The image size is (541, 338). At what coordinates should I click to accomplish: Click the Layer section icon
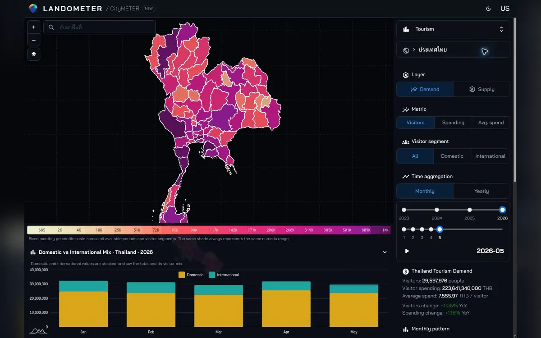click(x=406, y=75)
